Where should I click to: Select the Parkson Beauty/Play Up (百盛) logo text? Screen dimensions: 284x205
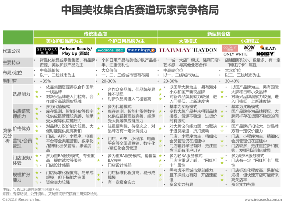click(x=76, y=51)
